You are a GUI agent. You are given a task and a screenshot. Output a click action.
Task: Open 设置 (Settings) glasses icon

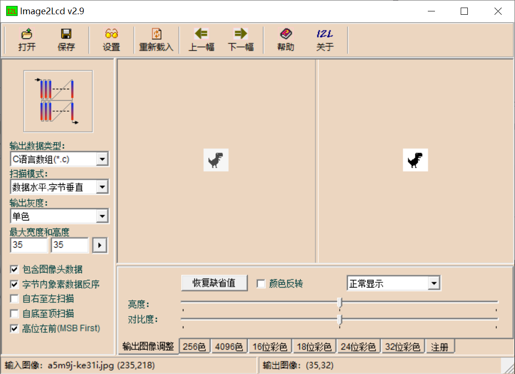pyautogui.click(x=111, y=34)
